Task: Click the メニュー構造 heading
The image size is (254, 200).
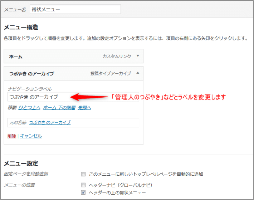Action: pyautogui.click(x=21, y=27)
